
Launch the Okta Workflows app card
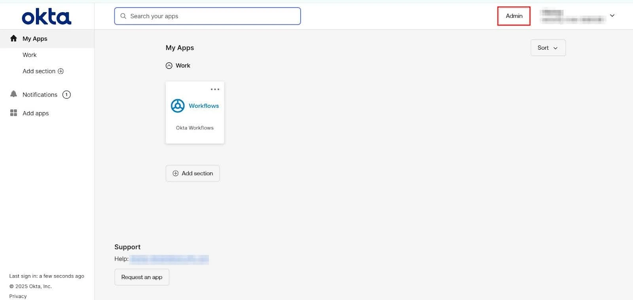(x=195, y=112)
